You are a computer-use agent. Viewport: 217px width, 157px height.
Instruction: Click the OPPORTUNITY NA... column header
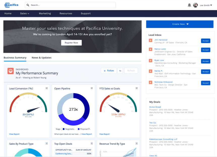click(64, 150)
